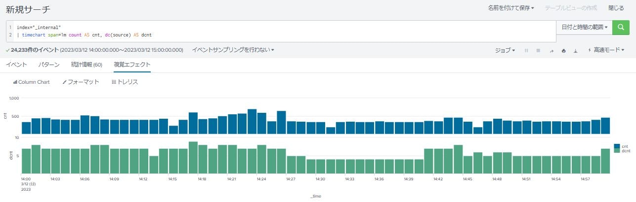This screenshot has height=202, width=636.
Task: Click the dcnt legend color swatch
Action: (x=617, y=151)
